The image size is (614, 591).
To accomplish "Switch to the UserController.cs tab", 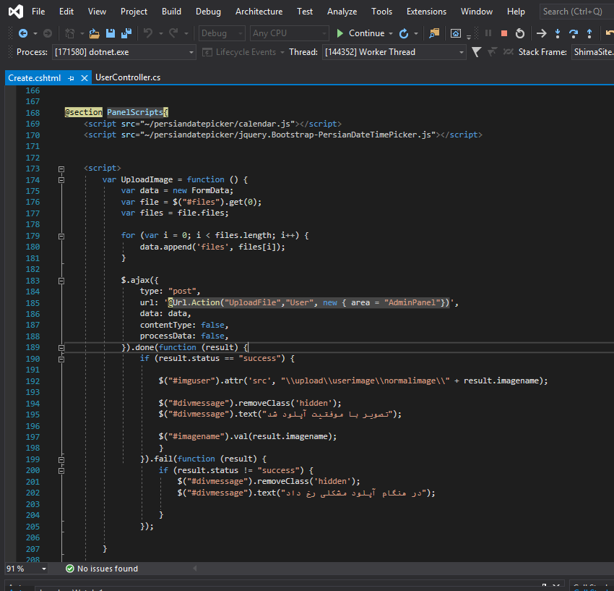I will pyautogui.click(x=128, y=77).
